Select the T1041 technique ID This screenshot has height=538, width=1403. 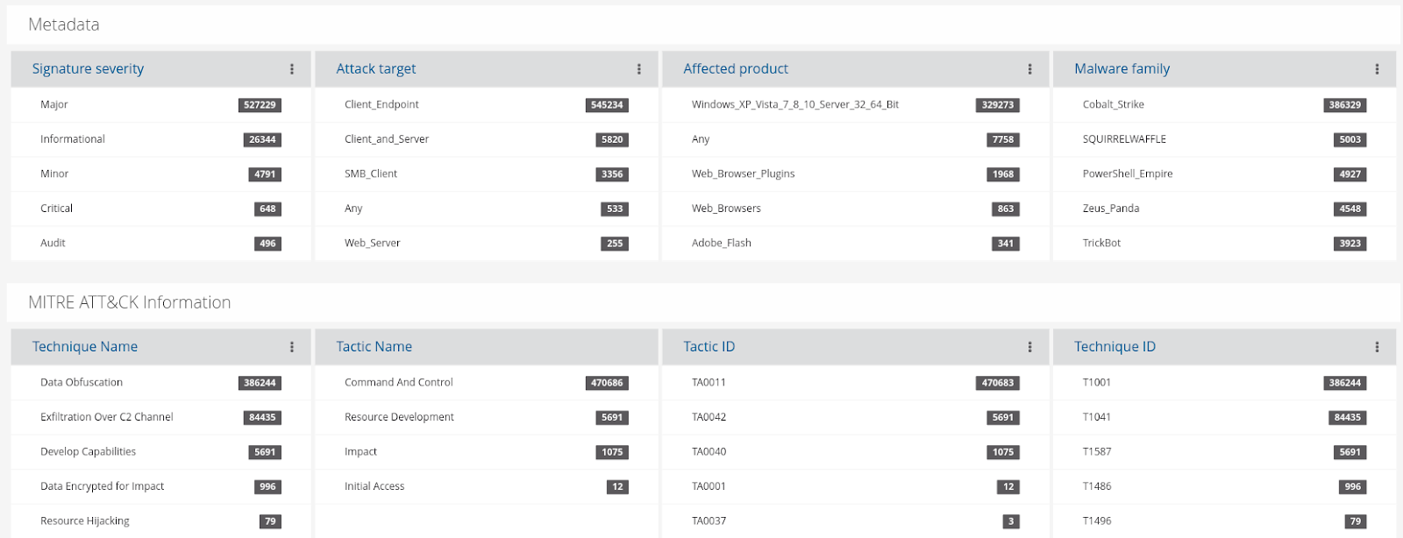point(1225,417)
